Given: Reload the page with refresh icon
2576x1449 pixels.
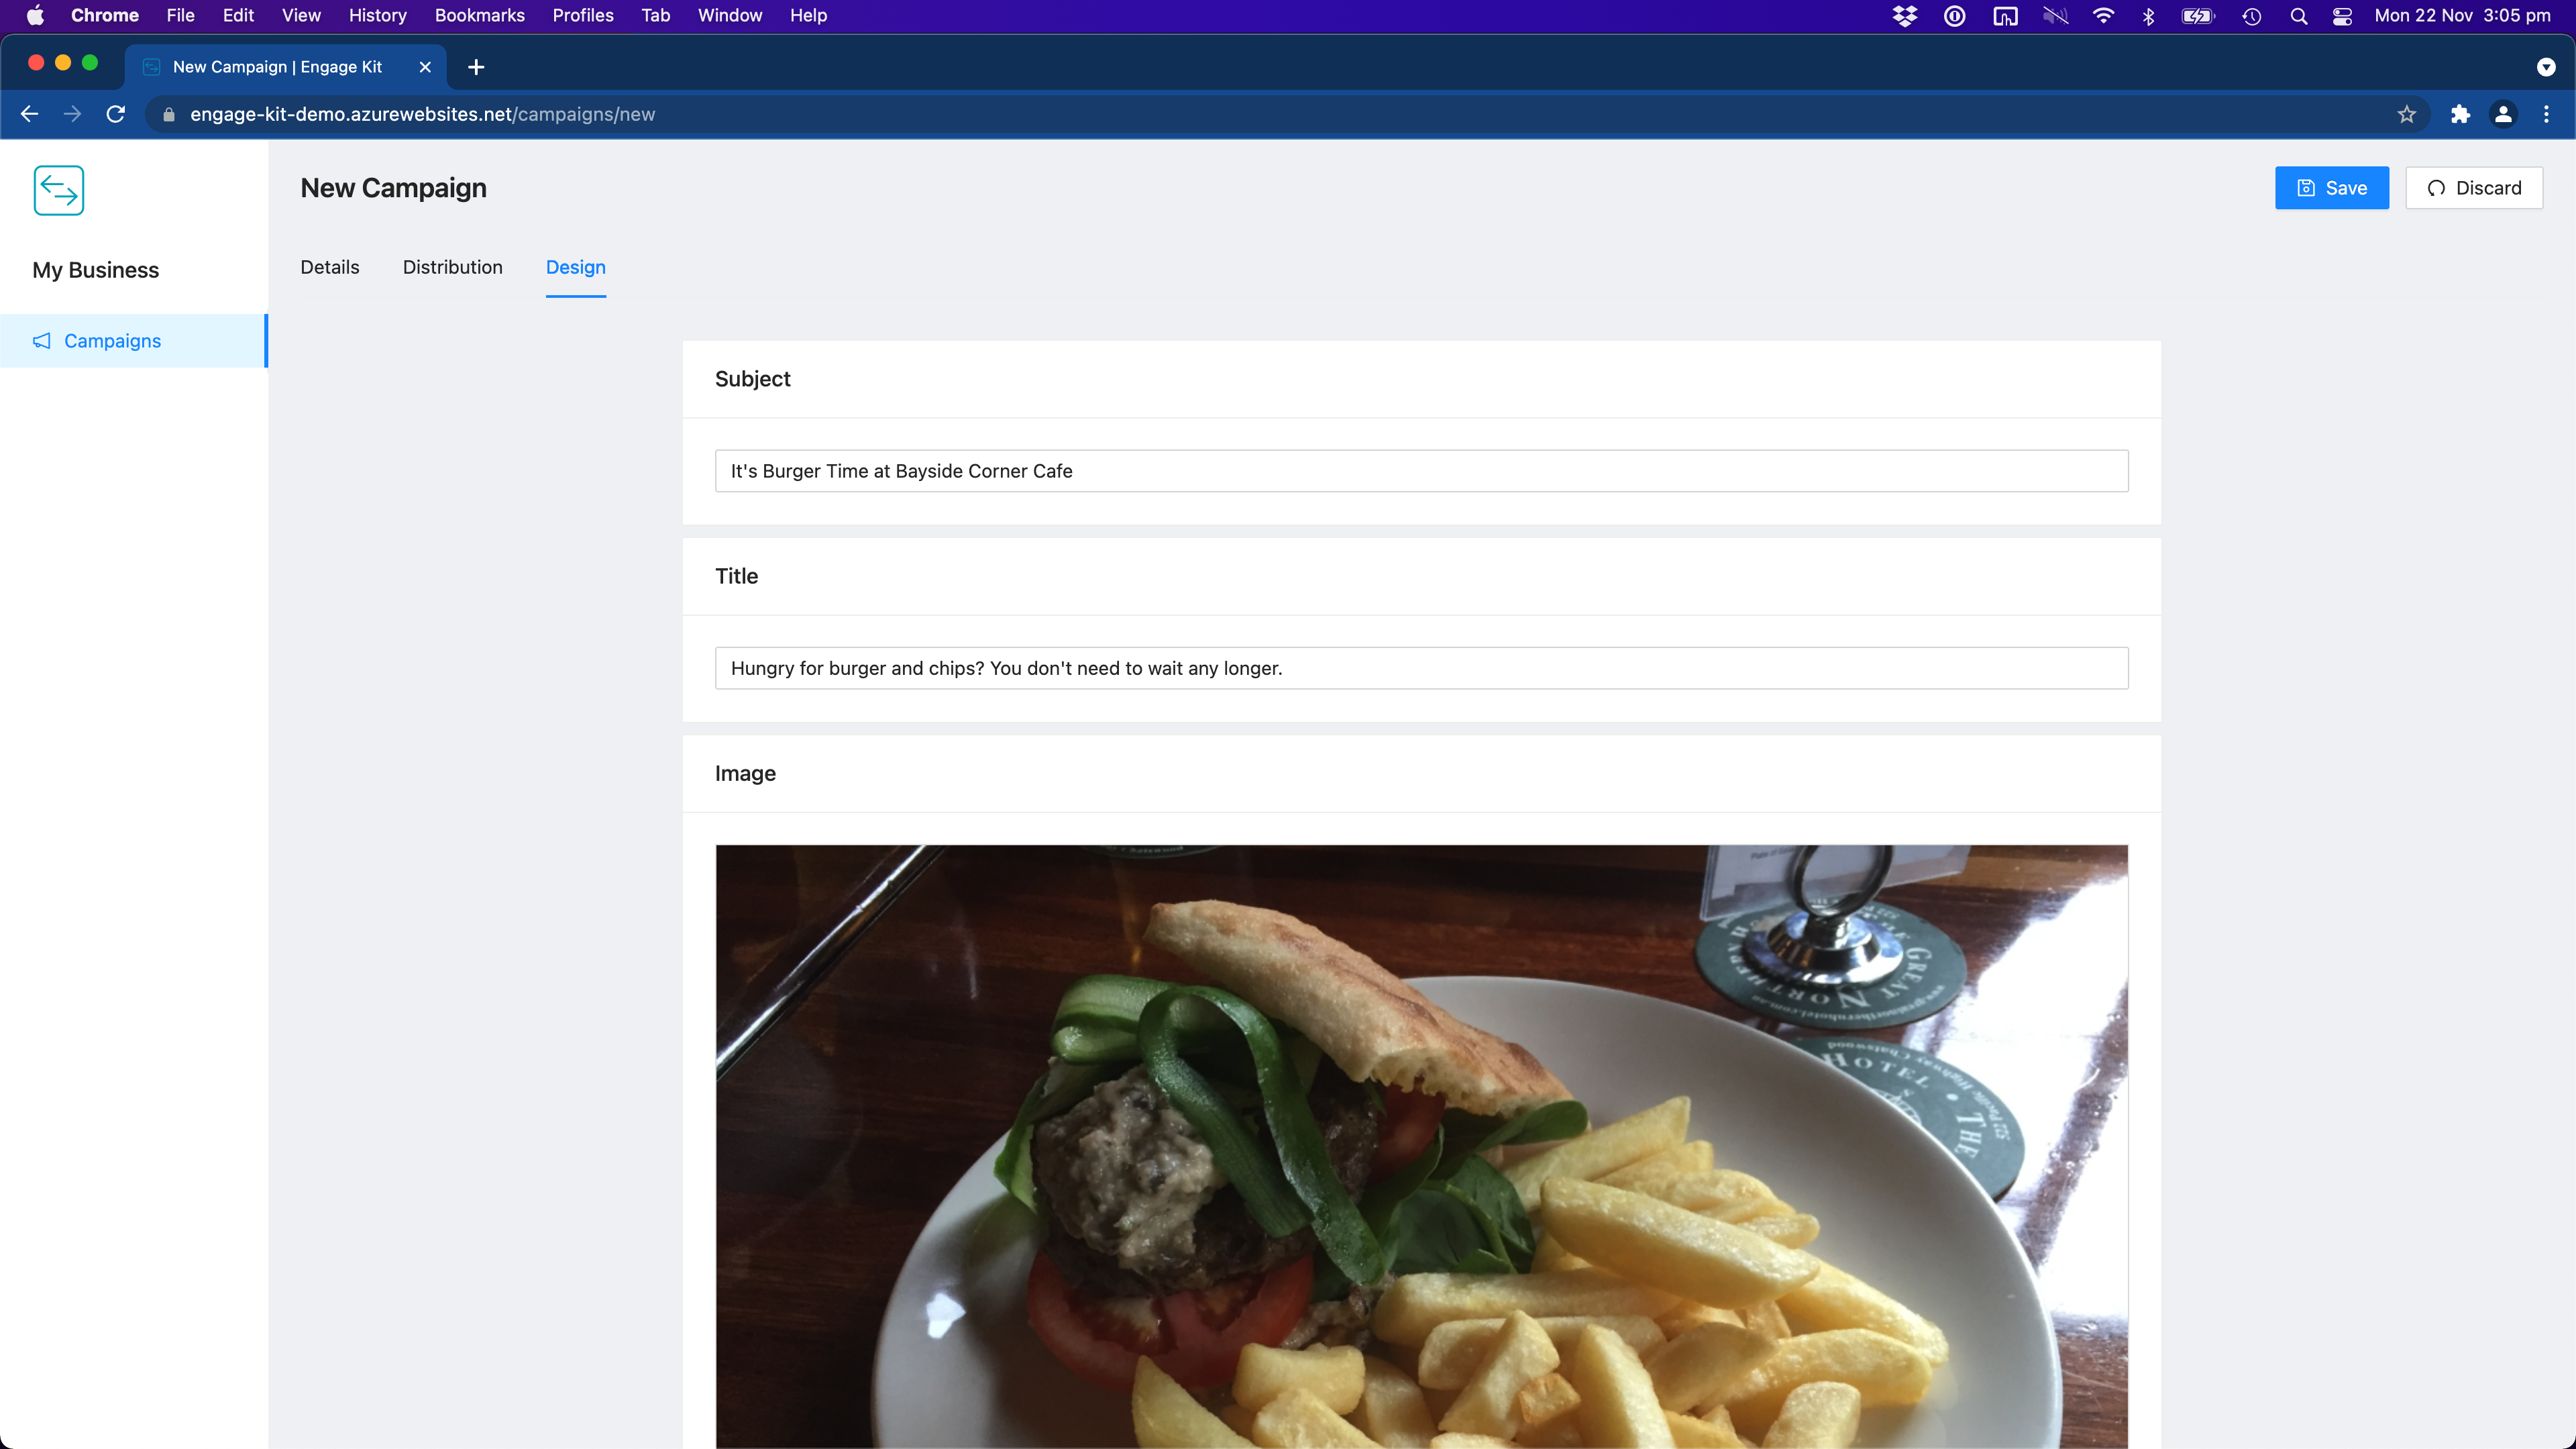Looking at the screenshot, I should pos(116,114).
